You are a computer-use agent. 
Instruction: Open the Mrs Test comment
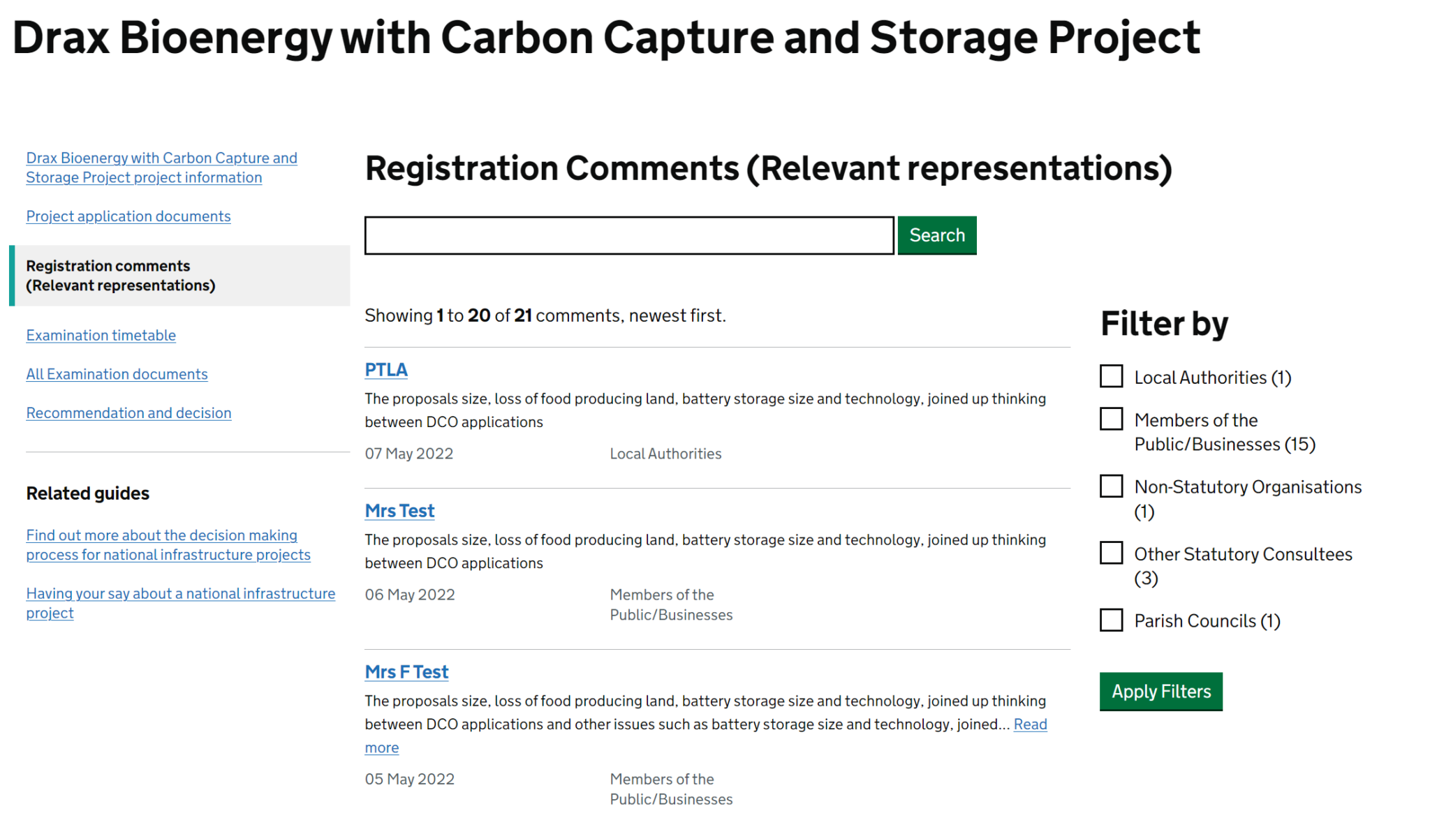coord(399,511)
